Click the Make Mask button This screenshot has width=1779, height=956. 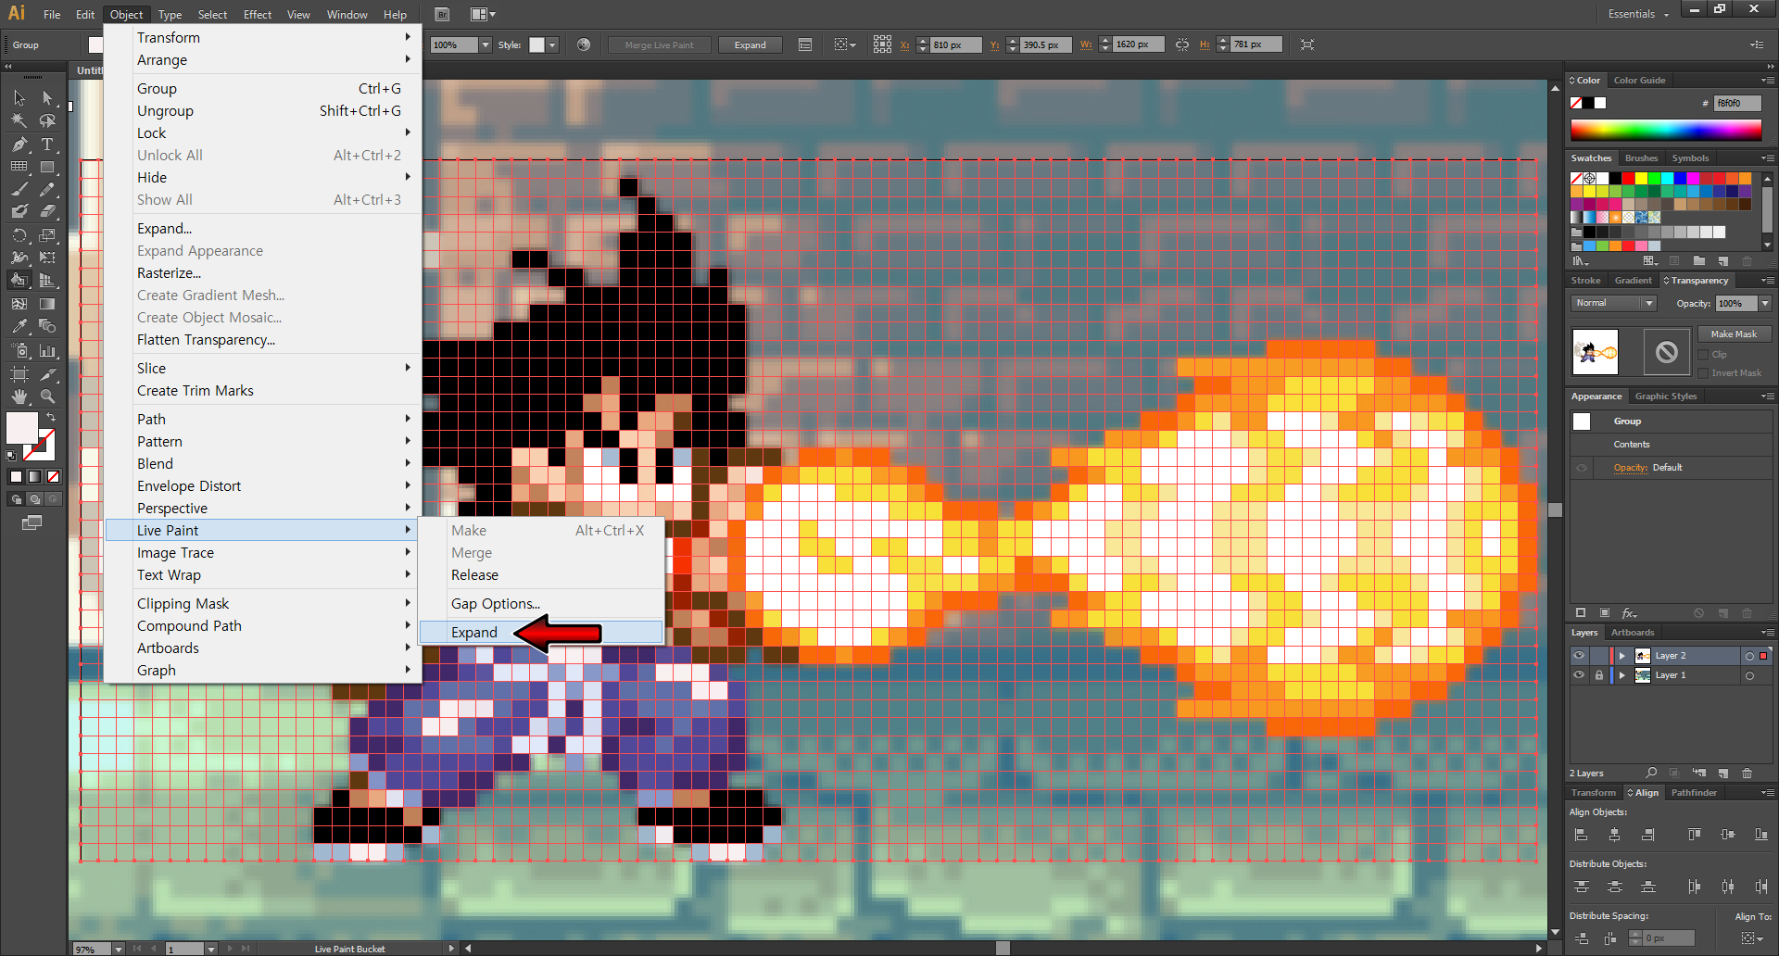pyautogui.click(x=1734, y=334)
